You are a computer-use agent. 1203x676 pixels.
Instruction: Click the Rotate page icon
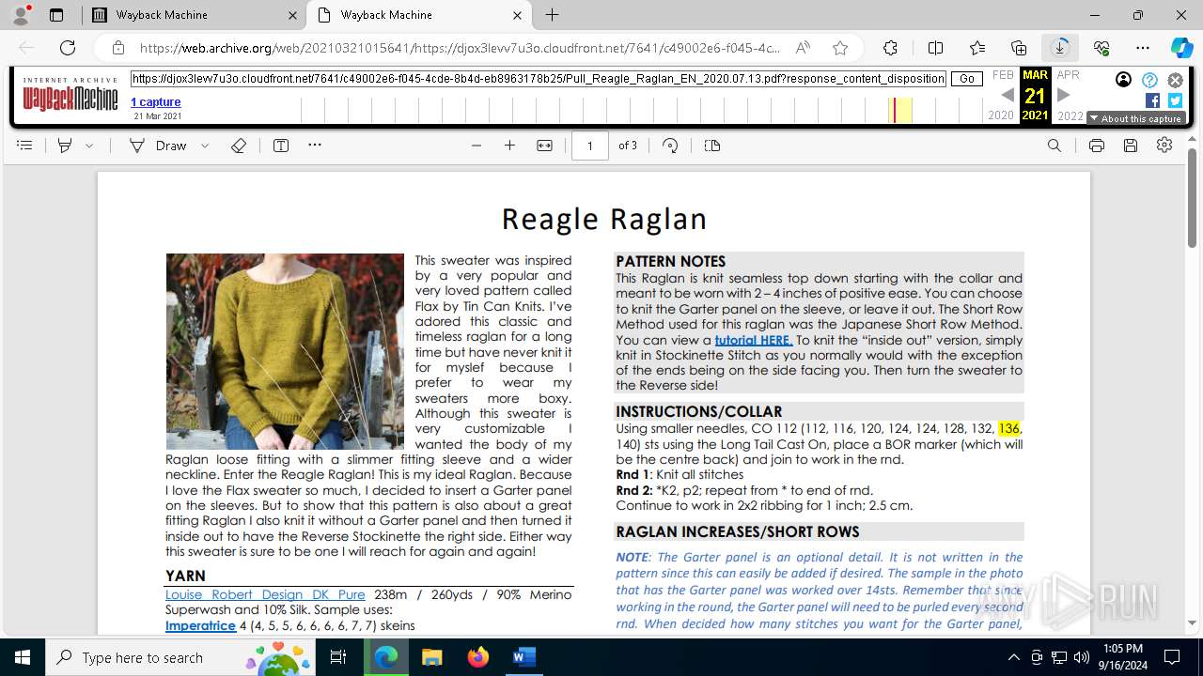coord(670,146)
